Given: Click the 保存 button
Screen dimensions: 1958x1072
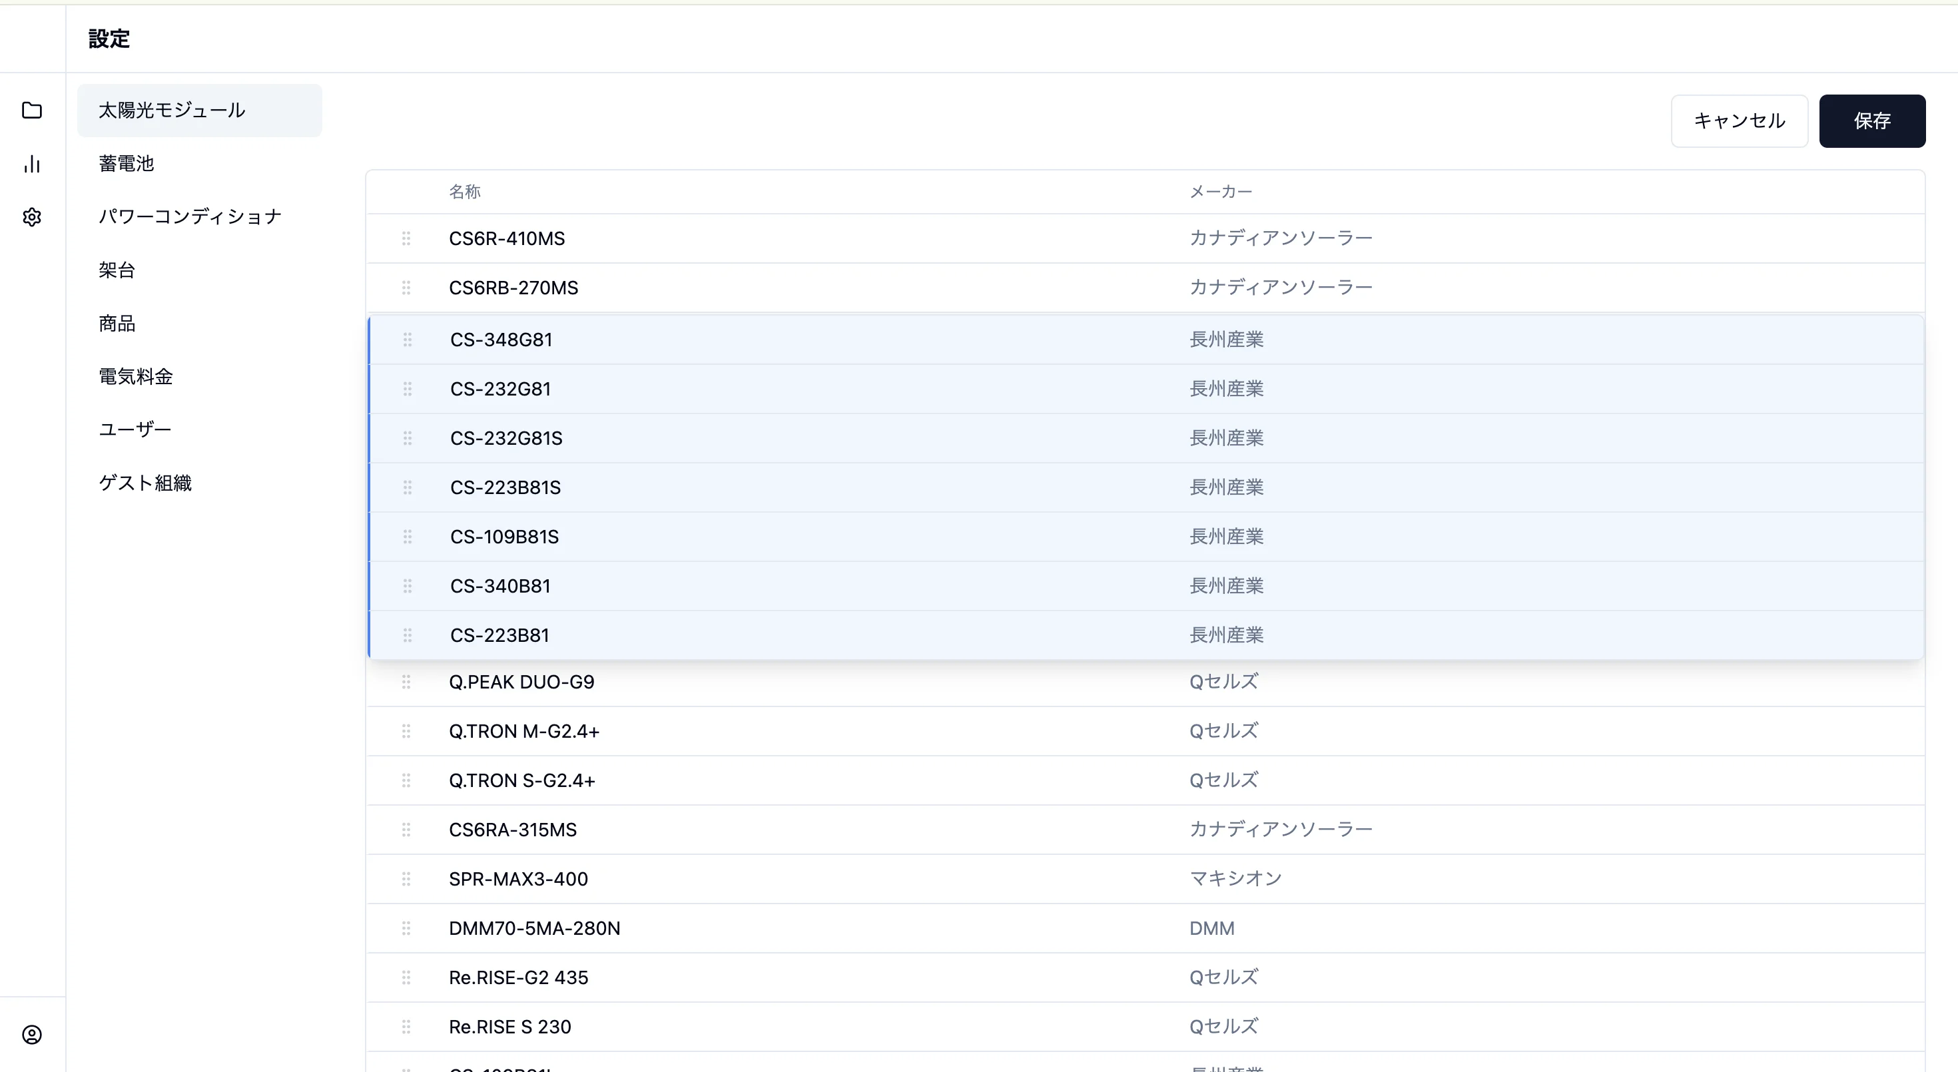Looking at the screenshot, I should coord(1872,121).
